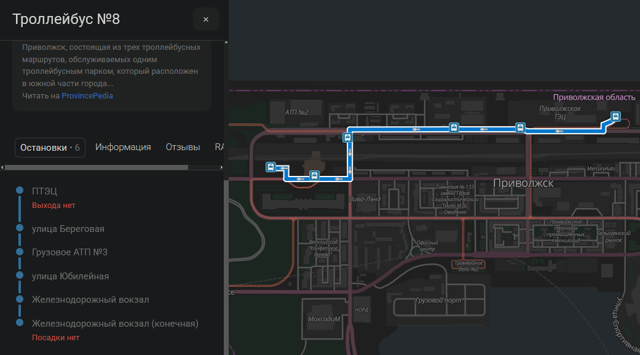Select the second stop icon from the route's east end
640x355 pixels.
click(520, 128)
